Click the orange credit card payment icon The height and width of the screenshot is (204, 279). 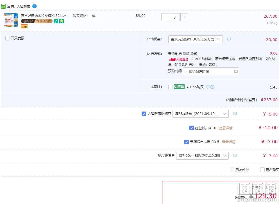point(24,26)
